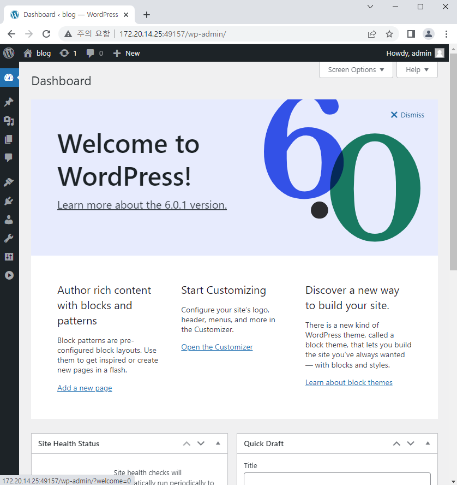Click the blog site name in admin bar
Viewport: 457px width, 485px height.
[44, 53]
